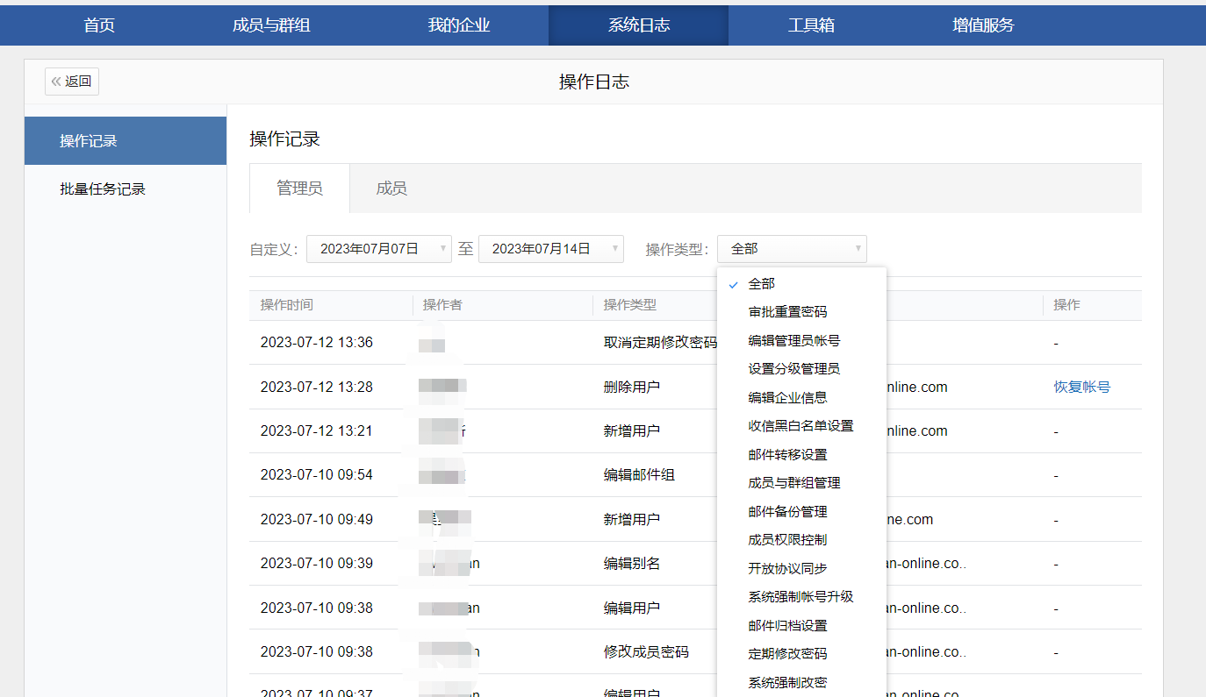Image resolution: width=1206 pixels, height=697 pixels.
Task: Open the end date dropdown 2023年07月14日
Action: click(550, 249)
